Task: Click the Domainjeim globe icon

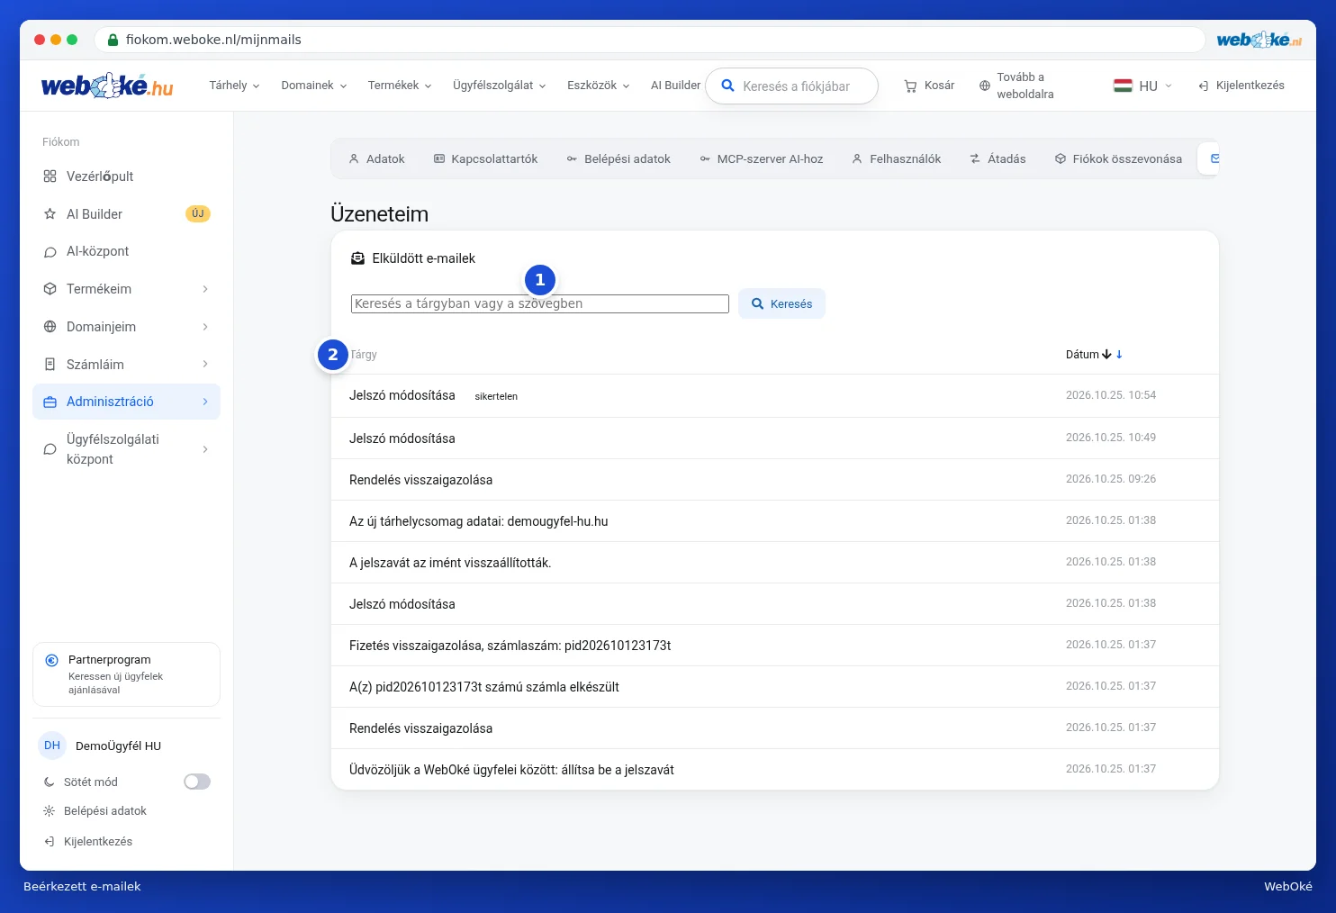Action: pos(50,327)
